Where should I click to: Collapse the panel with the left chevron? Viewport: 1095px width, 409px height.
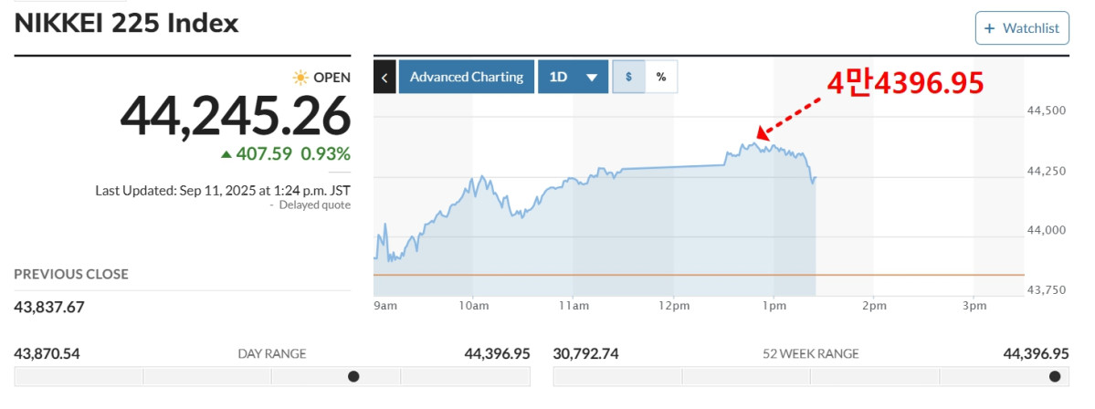(x=384, y=77)
